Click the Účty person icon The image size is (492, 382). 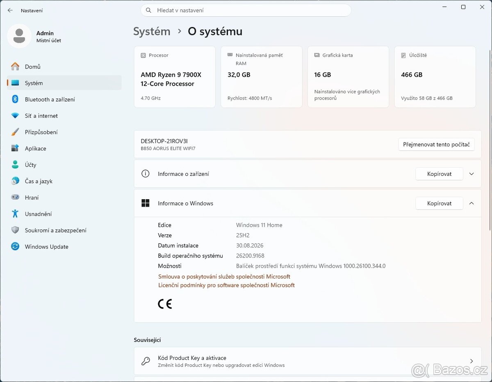point(15,165)
